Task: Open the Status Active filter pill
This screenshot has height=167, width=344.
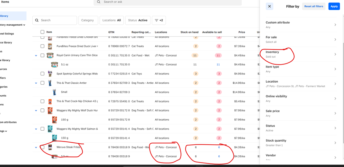Action: (x=137, y=20)
